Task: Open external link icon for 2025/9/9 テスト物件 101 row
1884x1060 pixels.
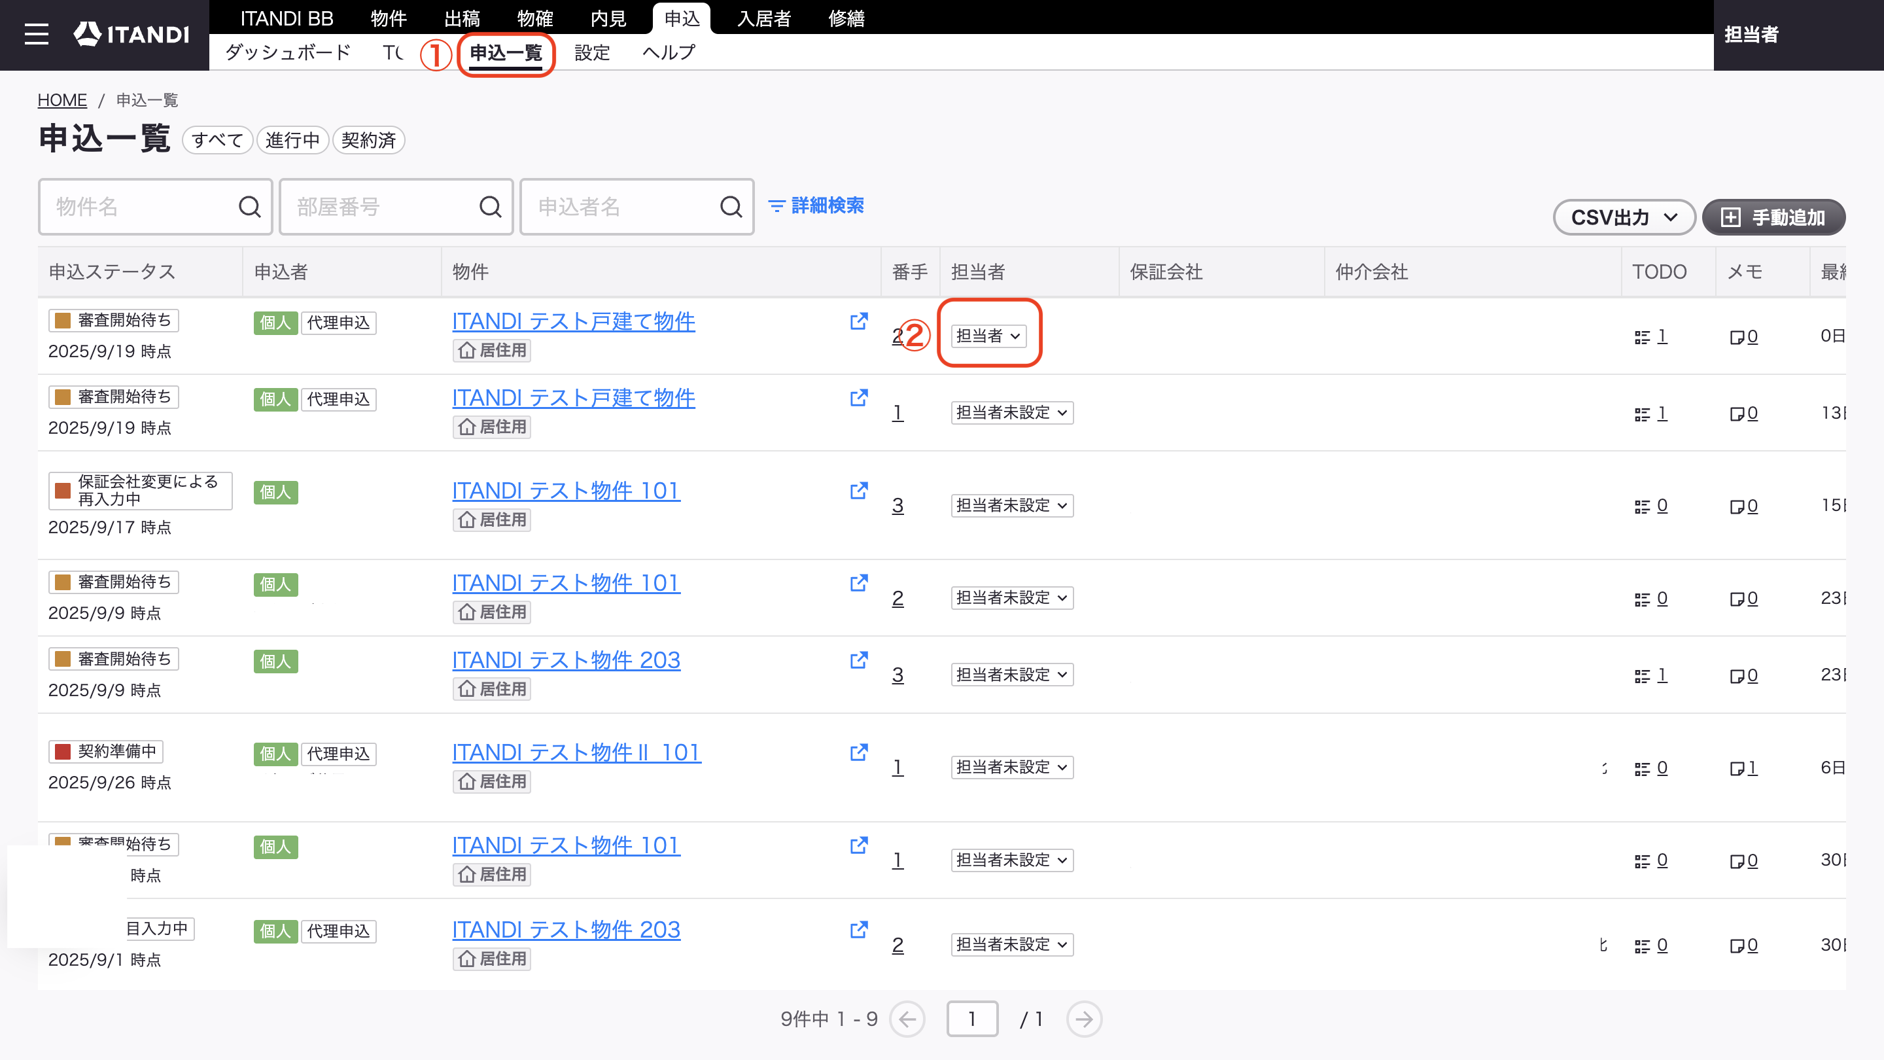Action: 859,582
